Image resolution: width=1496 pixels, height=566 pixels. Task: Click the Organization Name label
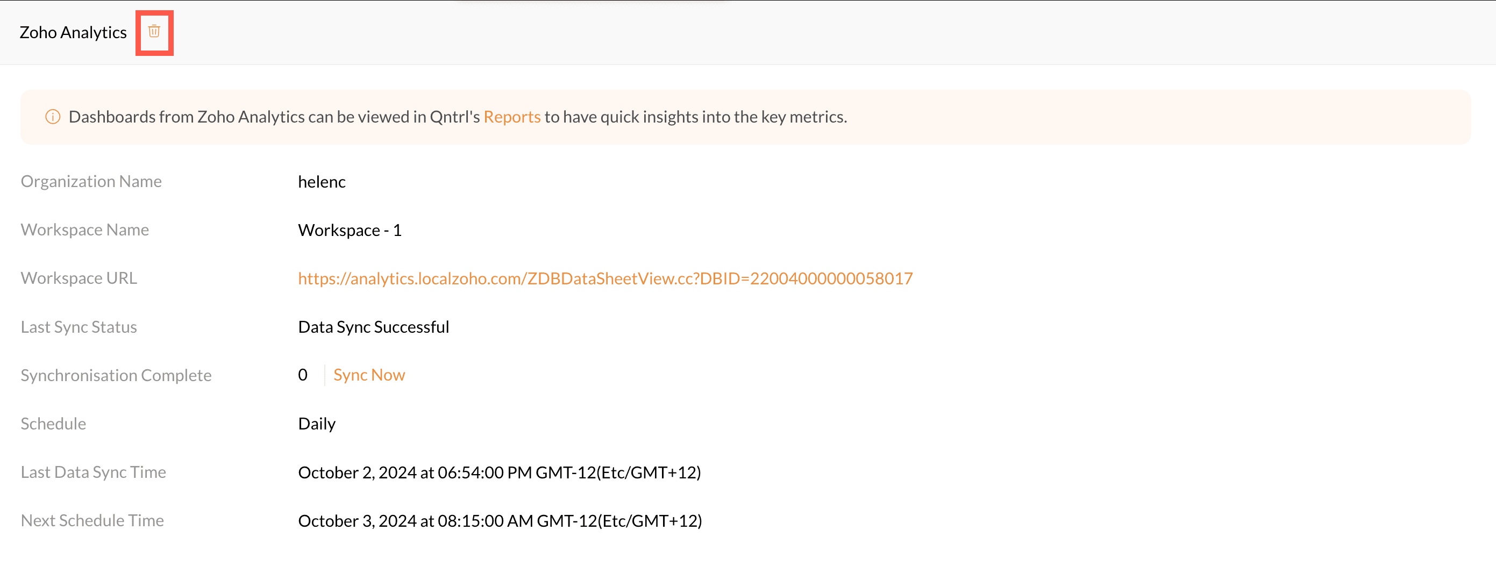coord(91,182)
